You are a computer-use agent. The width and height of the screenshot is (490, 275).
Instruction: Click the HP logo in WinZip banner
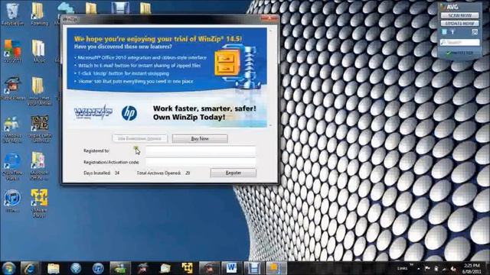click(x=129, y=113)
